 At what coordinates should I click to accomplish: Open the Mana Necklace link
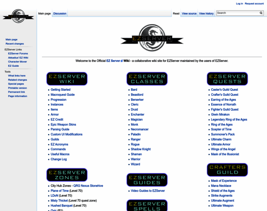click(221, 186)
